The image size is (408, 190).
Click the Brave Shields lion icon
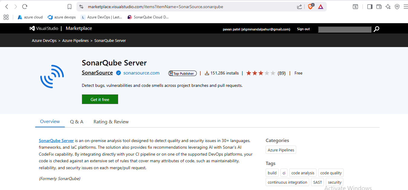click(310, 7)
